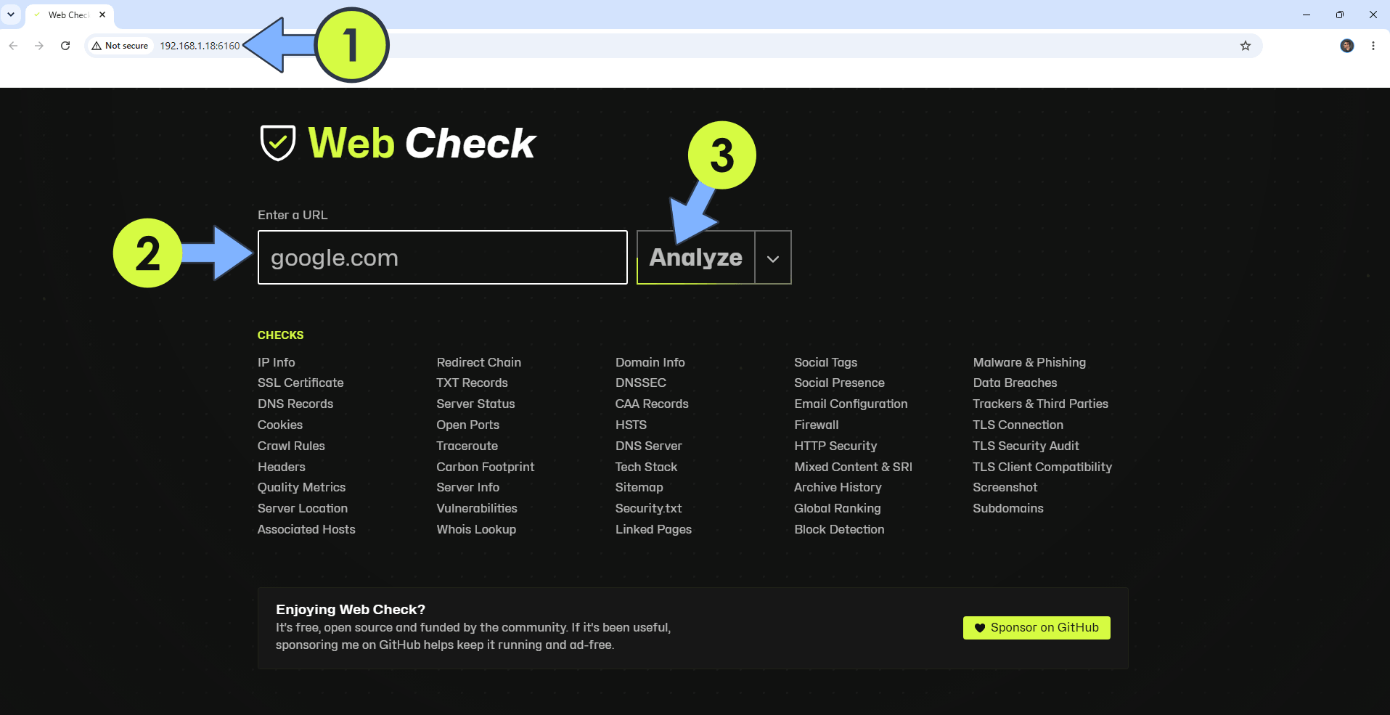Click the Cookies check
Image resolution: width=1390 pixels, height=715 pixels.
(280, 425)
